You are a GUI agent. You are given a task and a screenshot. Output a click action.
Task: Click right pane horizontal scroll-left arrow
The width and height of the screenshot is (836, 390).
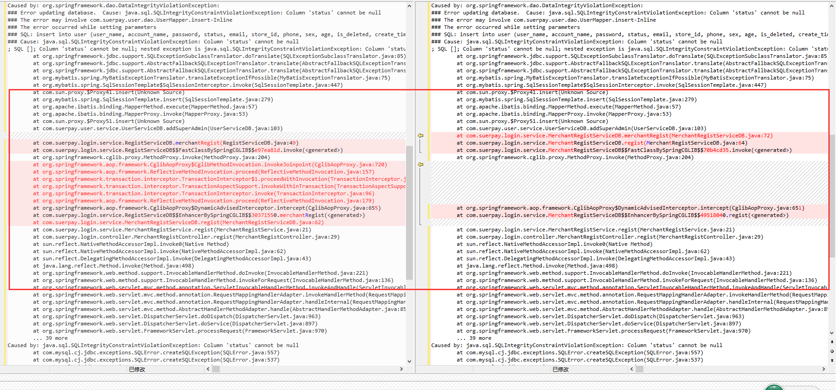click(x=632, y=369)
